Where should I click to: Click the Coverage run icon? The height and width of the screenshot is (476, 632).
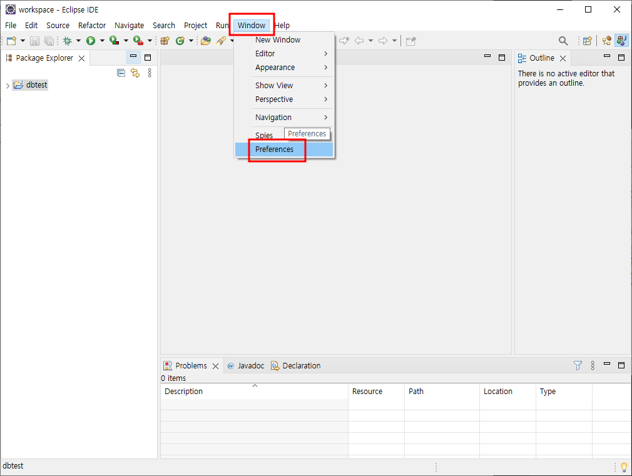(x=115, y=41)
